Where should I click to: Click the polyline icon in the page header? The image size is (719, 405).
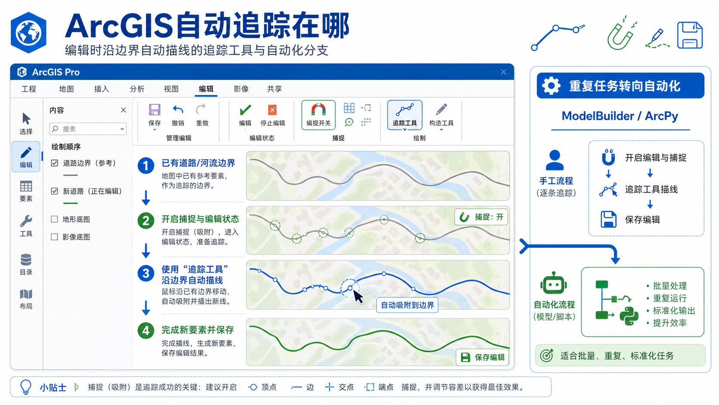[558, 37]
